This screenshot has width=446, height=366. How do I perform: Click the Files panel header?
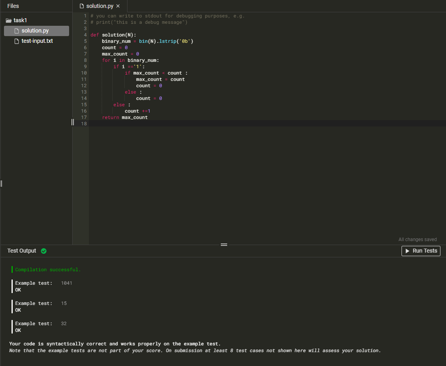(13, 6)
